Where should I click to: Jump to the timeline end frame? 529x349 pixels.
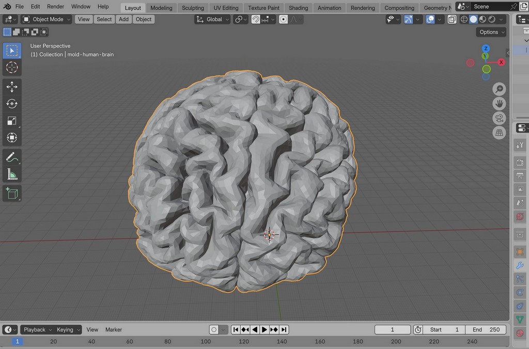(284, 329)
